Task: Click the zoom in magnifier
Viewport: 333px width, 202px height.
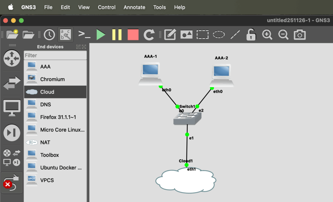Action: (x=267, y=34)
